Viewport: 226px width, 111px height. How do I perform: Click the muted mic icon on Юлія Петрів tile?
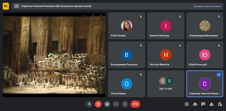[x=141, y=17]
